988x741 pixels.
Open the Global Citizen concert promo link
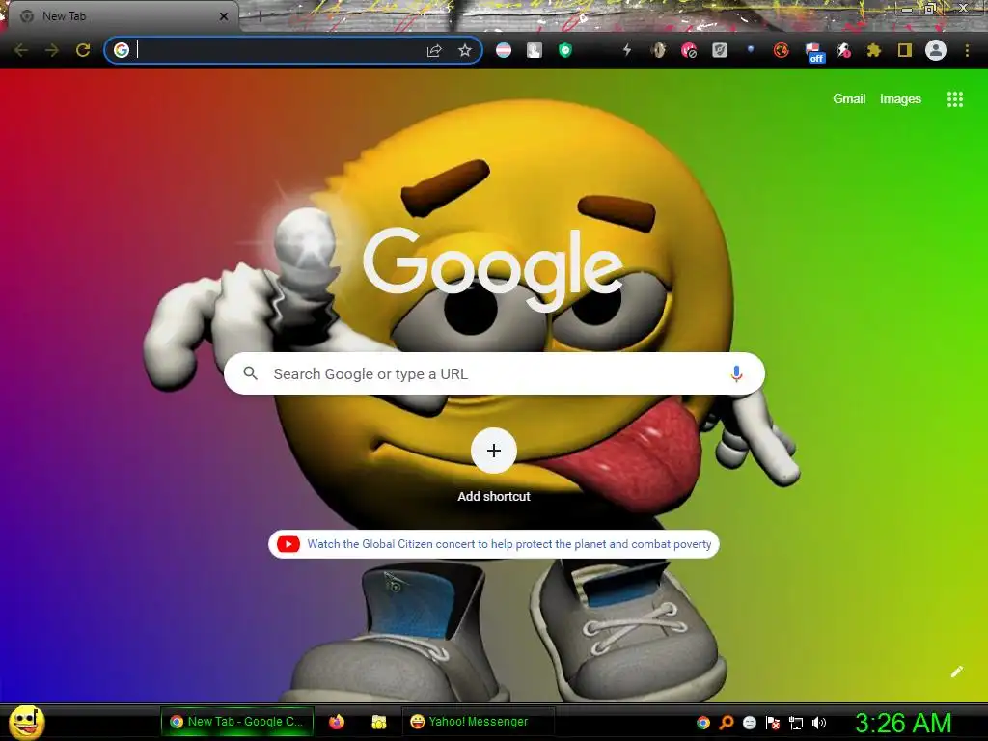tap(509, 544)
